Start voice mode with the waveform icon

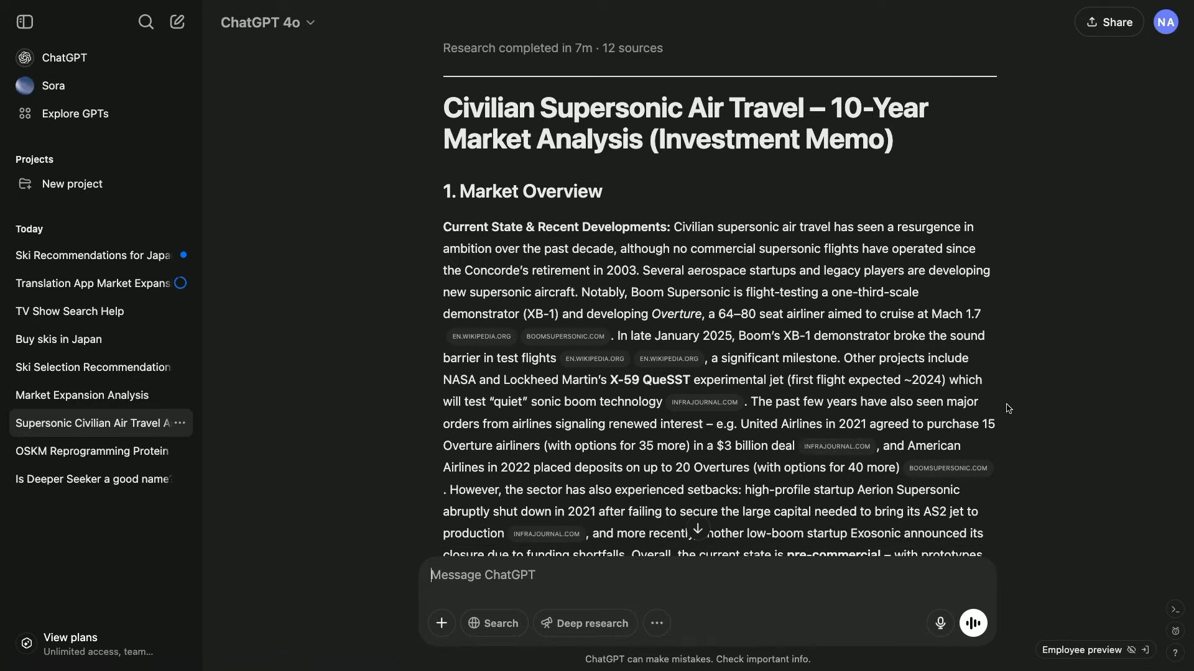pos(973,623)
